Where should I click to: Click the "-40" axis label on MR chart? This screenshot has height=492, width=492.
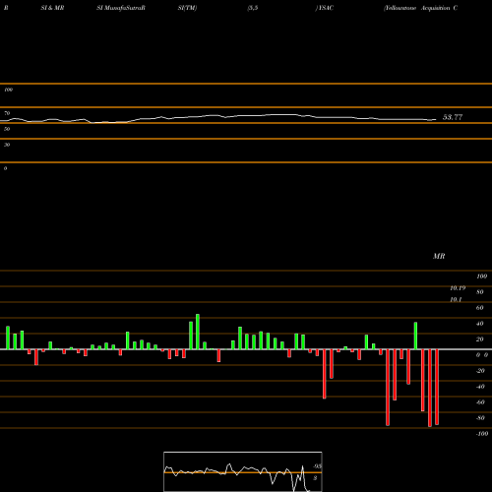click(x=480, y=387)
